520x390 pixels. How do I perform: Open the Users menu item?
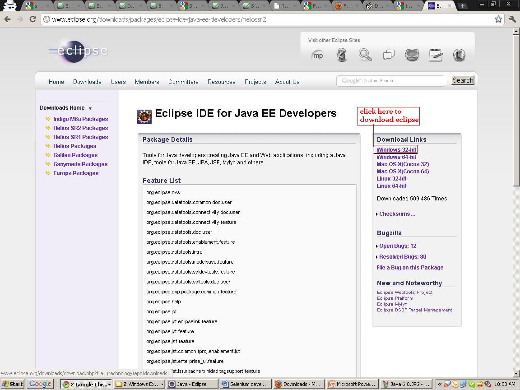pos(118,82)
